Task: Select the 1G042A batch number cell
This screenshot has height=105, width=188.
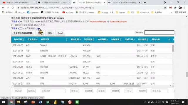Action: pos(73,56)
